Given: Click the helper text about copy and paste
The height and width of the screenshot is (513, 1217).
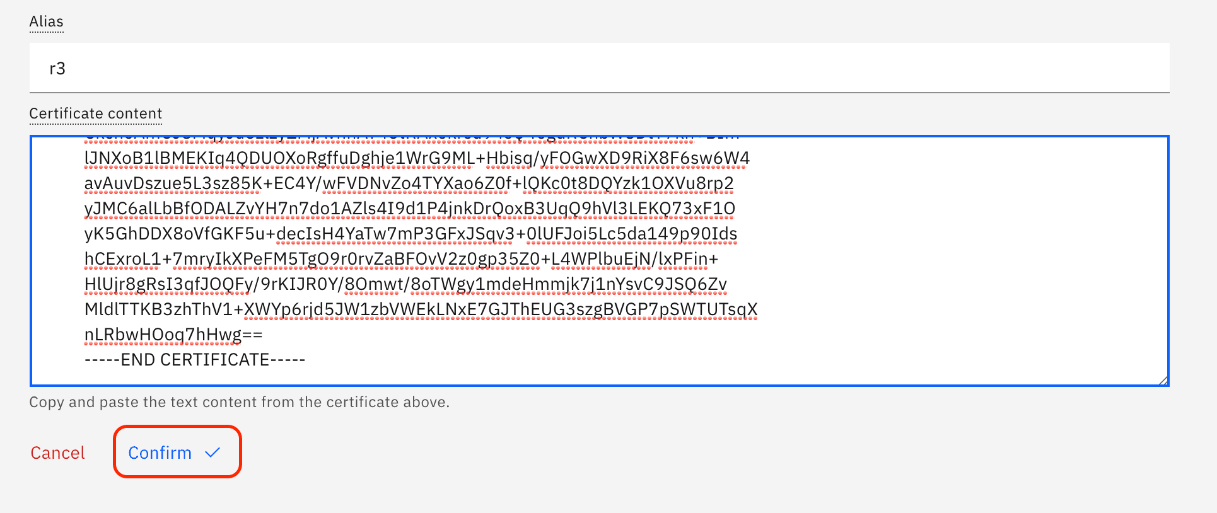Looking at the screenshot, I should coord(240,402).
